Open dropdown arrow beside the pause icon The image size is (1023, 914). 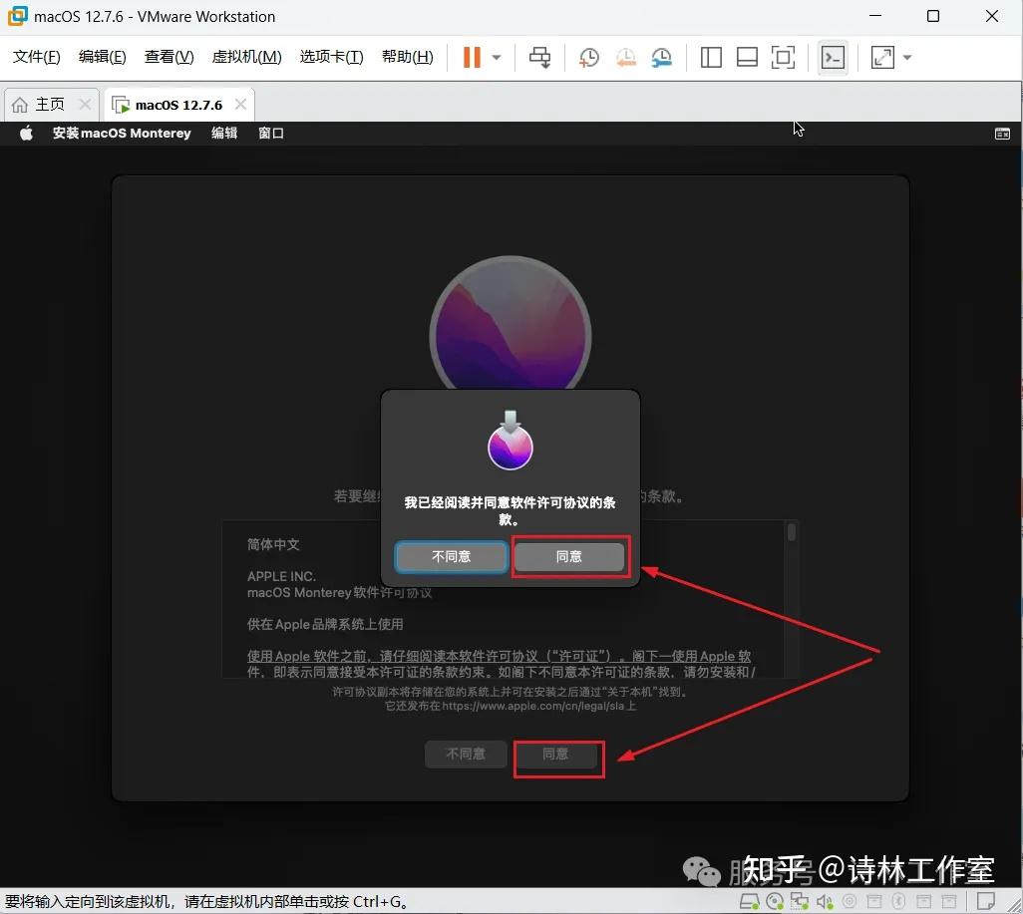pos(497,58)
